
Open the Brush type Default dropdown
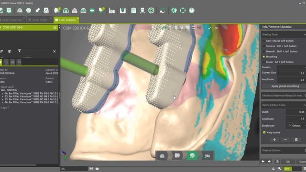pyautogui.click(x=296, y=126)
